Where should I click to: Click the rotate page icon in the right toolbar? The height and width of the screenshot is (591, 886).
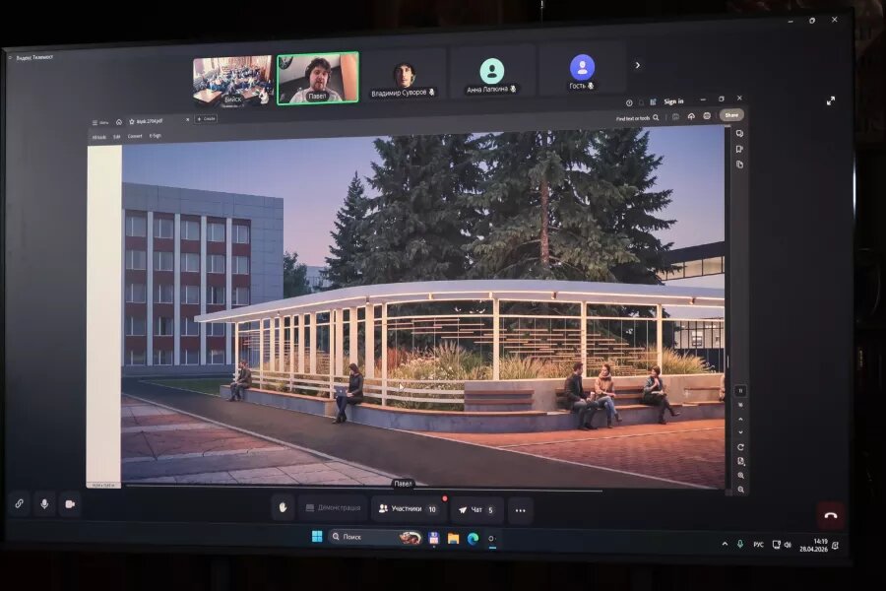pos(740,447)
